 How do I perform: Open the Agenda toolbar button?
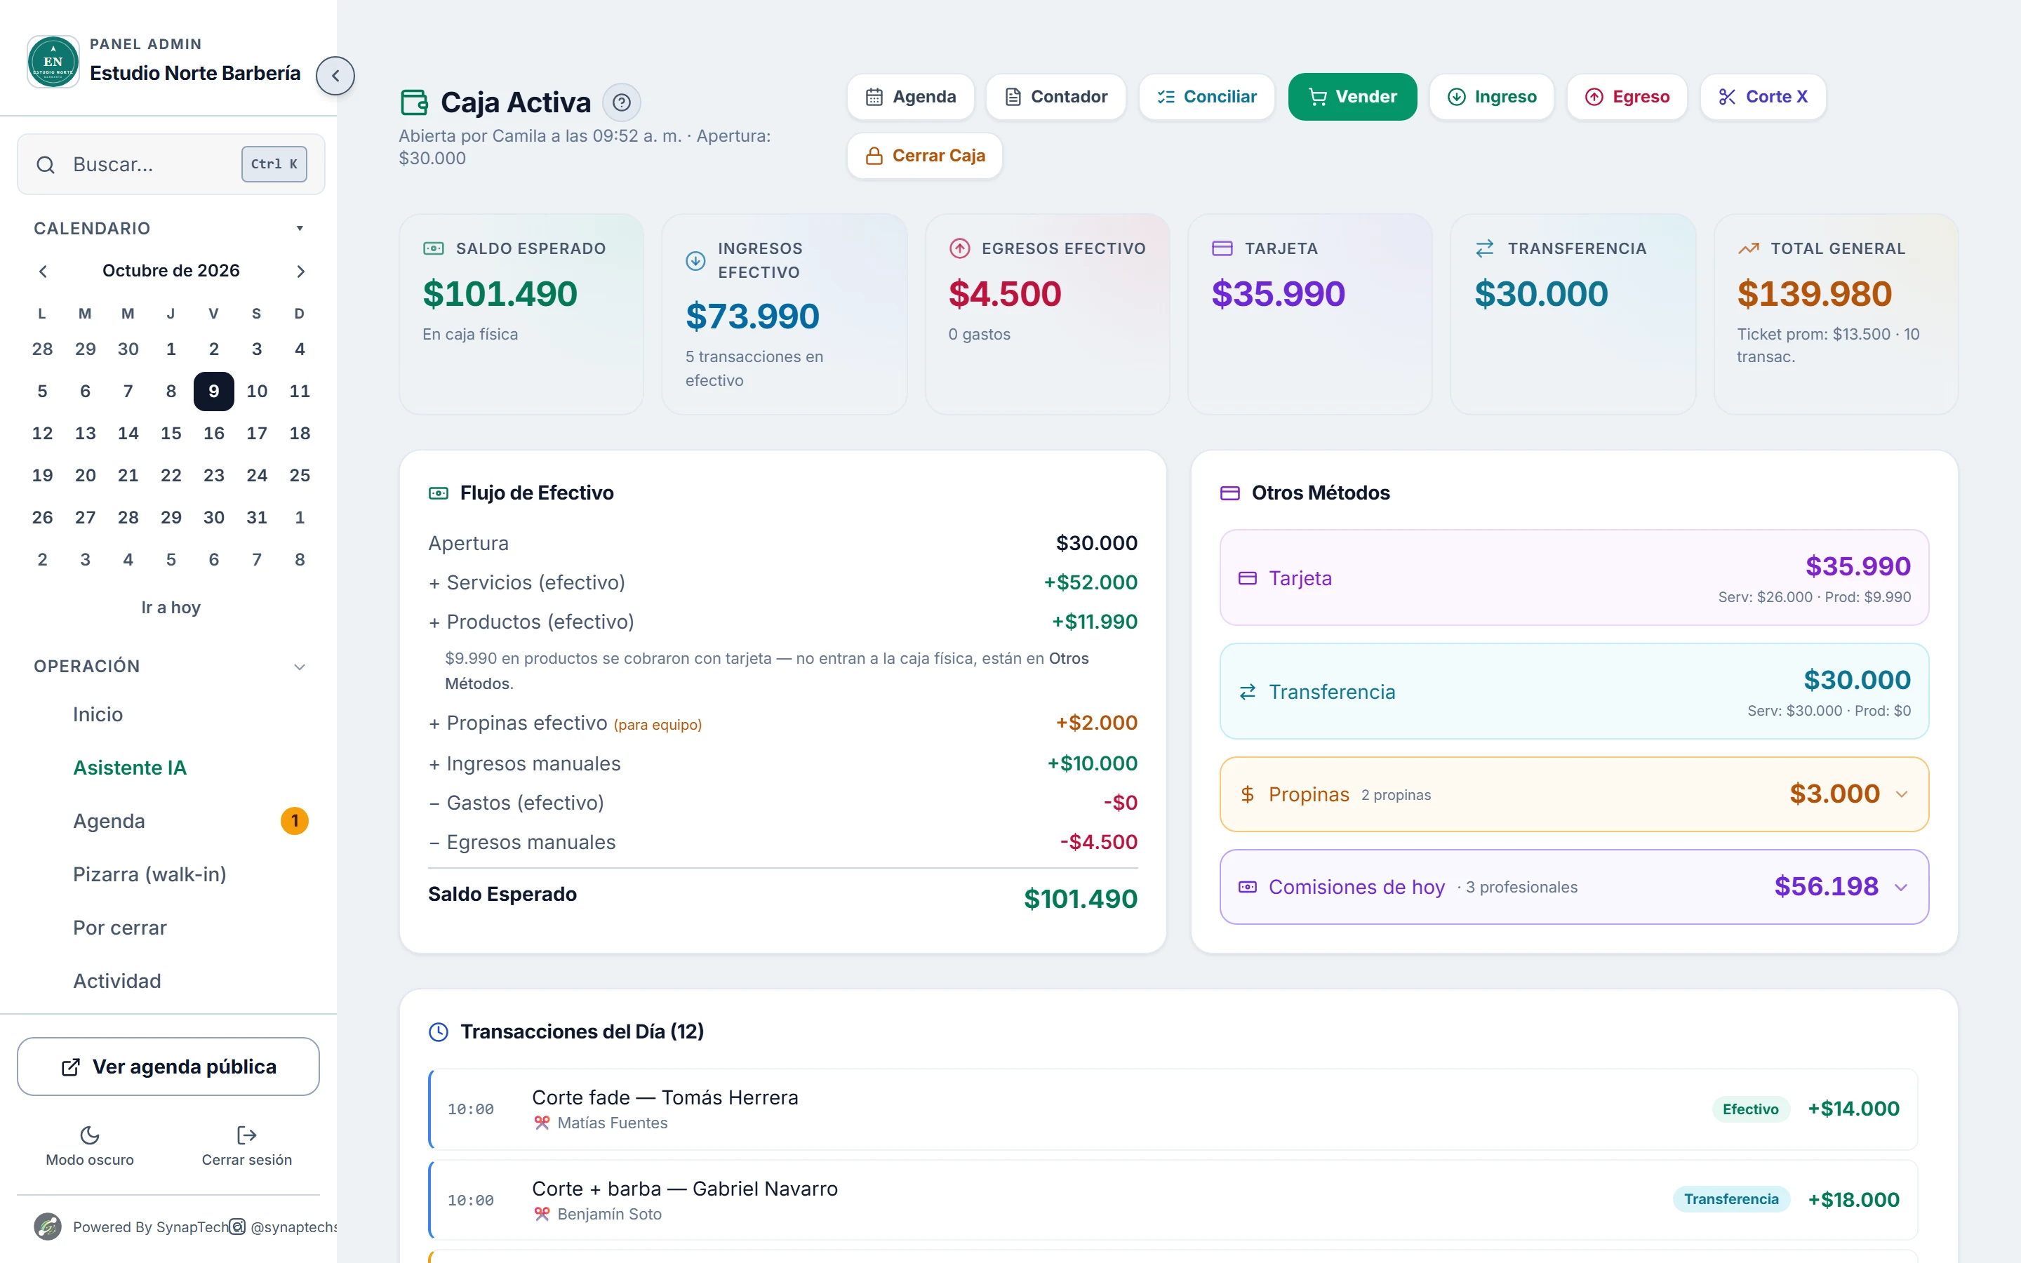[x=910, y=97]
